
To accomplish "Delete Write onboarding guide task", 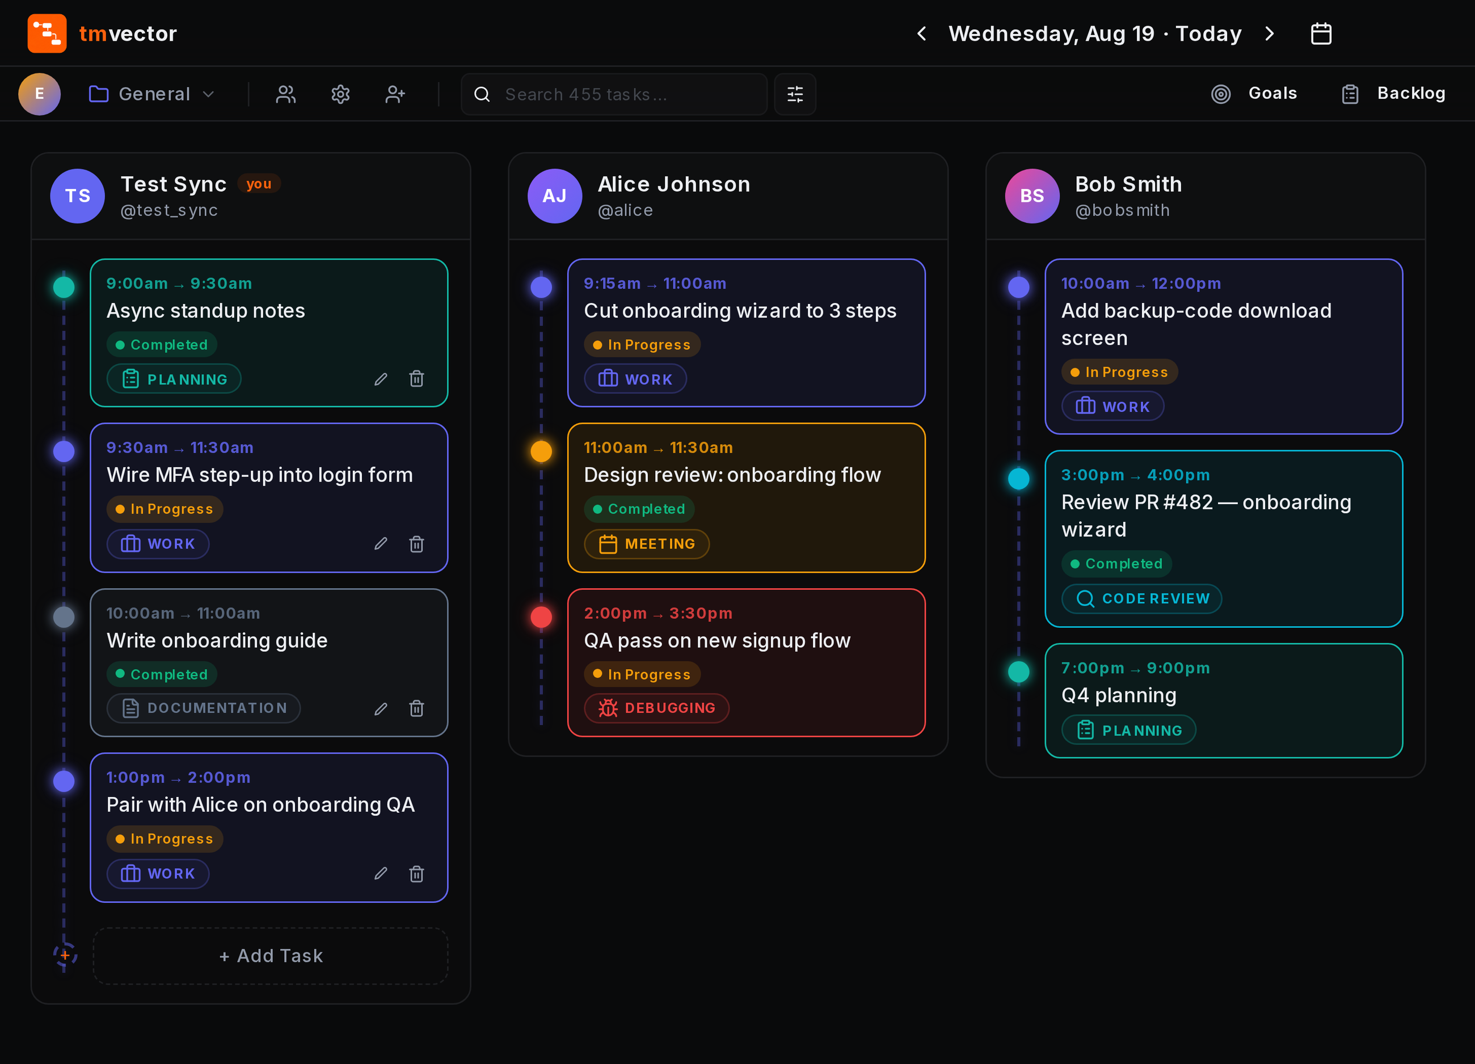I will coord(416,708).
